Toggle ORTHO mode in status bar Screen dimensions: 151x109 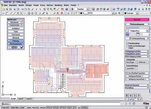(43, 108)
